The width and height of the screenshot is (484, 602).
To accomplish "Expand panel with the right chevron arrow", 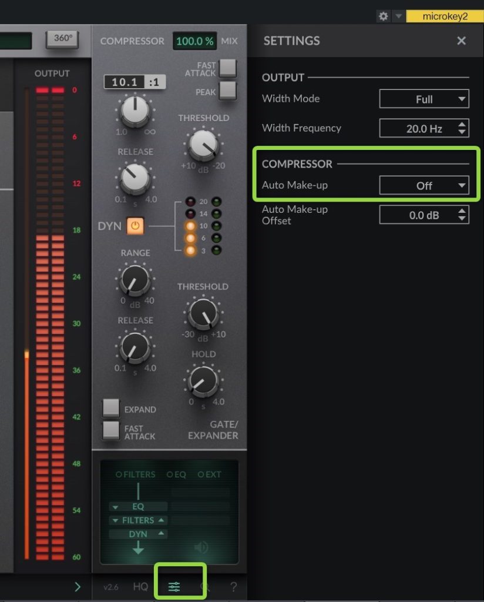I will coord(79,587).
